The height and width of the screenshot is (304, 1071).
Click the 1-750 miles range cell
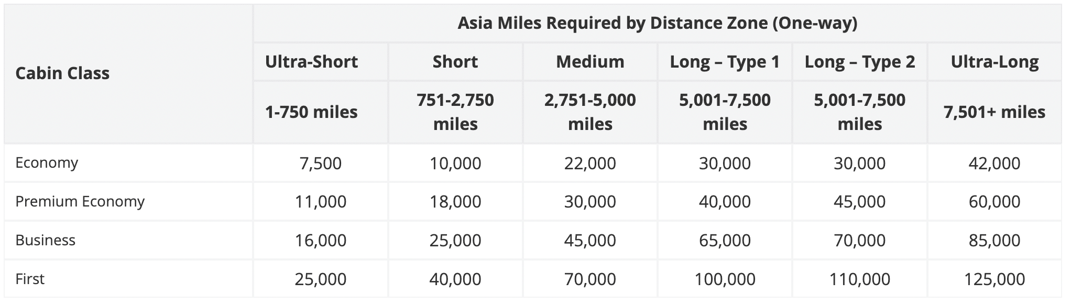(x=311, y=112)
